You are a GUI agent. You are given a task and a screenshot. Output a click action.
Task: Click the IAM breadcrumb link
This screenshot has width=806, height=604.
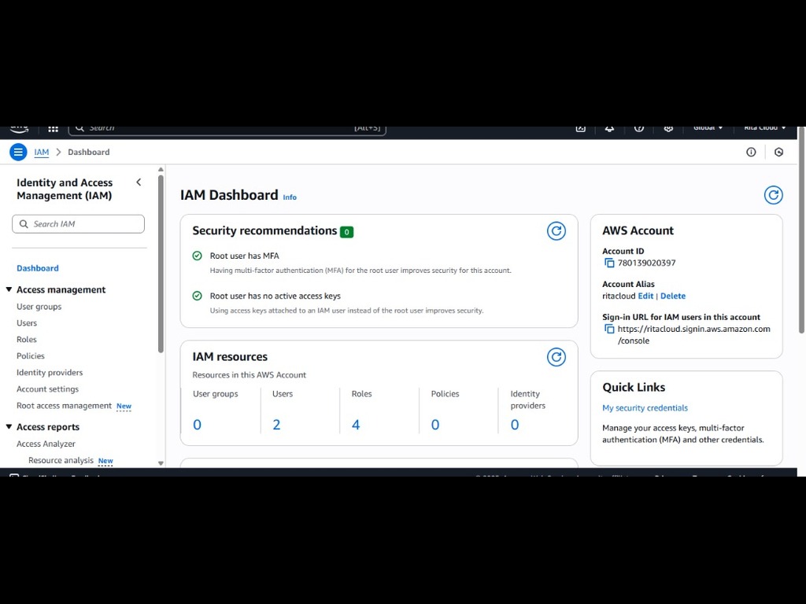click(42, 152)
